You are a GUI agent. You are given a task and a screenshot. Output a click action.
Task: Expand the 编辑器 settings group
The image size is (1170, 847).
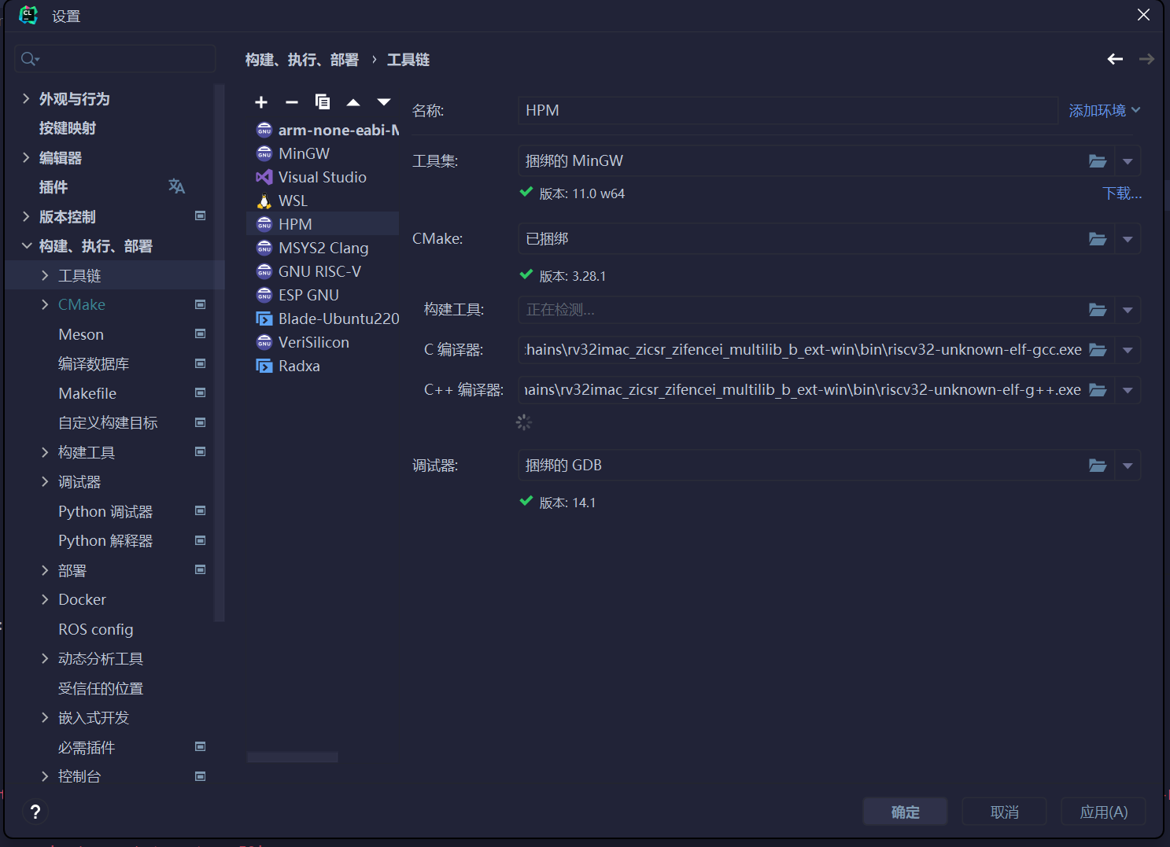click(x=26, y=157)
